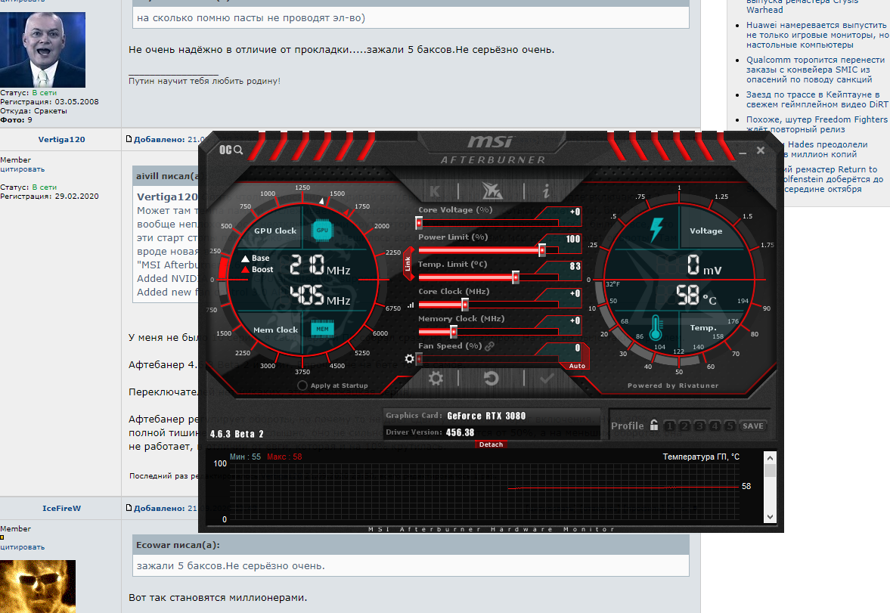Click the fan speed gear icon
This screenshot has height=613, width=890.
point(409,359)
